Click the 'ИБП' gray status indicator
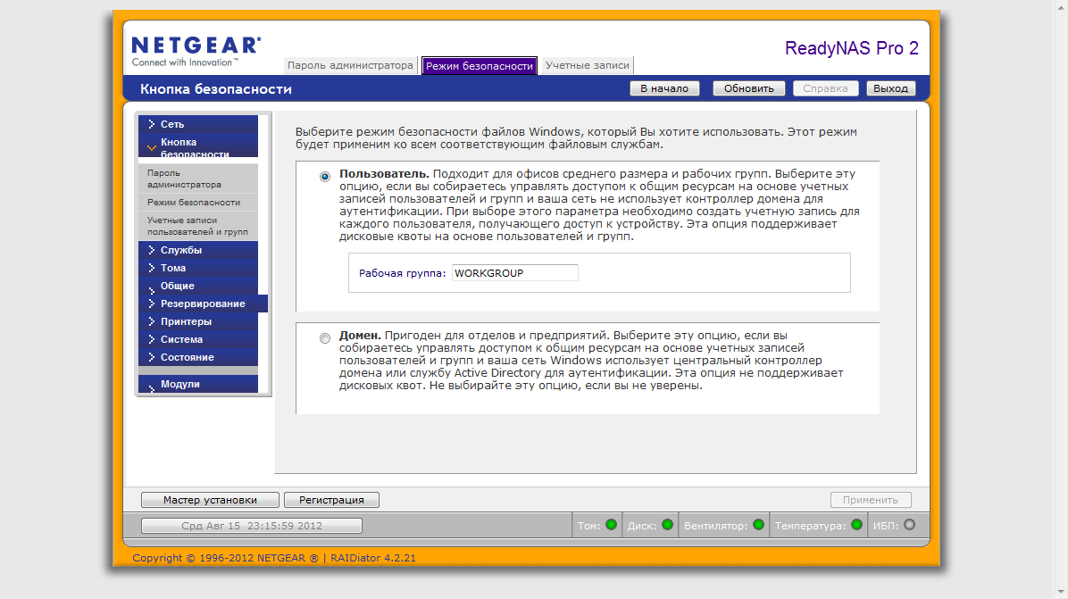Viewport: 1068px width, 599px height. (909, 525)
